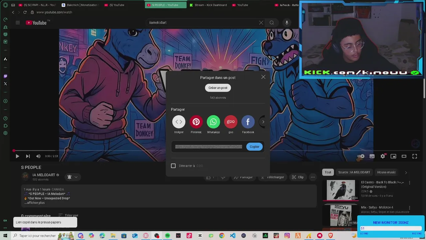Open options for the El Castro video
The height and width of the screenshot is (240, 426).
coord(410,183)
